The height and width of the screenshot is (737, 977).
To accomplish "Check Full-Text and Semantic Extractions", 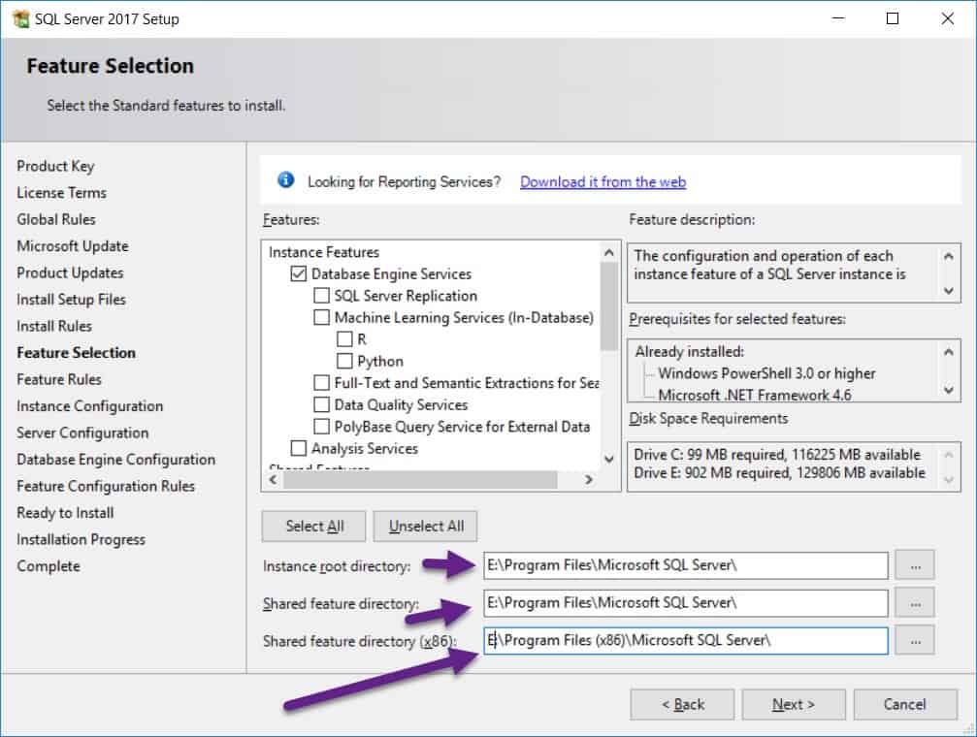I will tap(321, 382).
